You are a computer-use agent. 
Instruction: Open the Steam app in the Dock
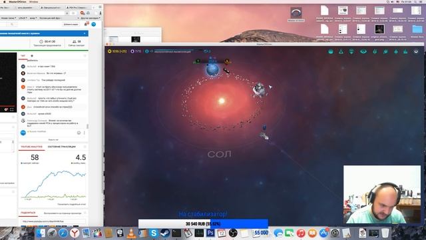point(165,233)
